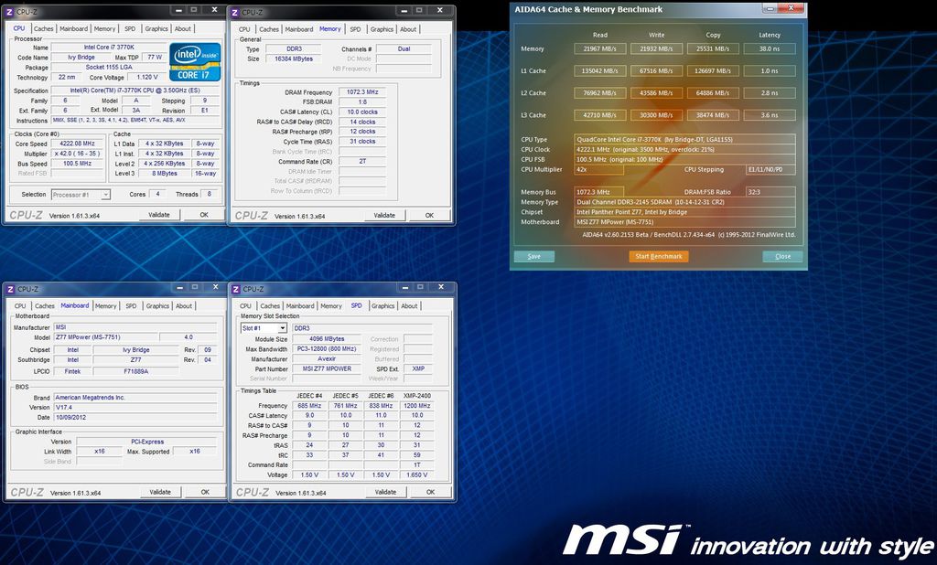937x565 pixels.
Task: Click the Memory Type field in AIDA64
Action: click(x=684, y=202)
